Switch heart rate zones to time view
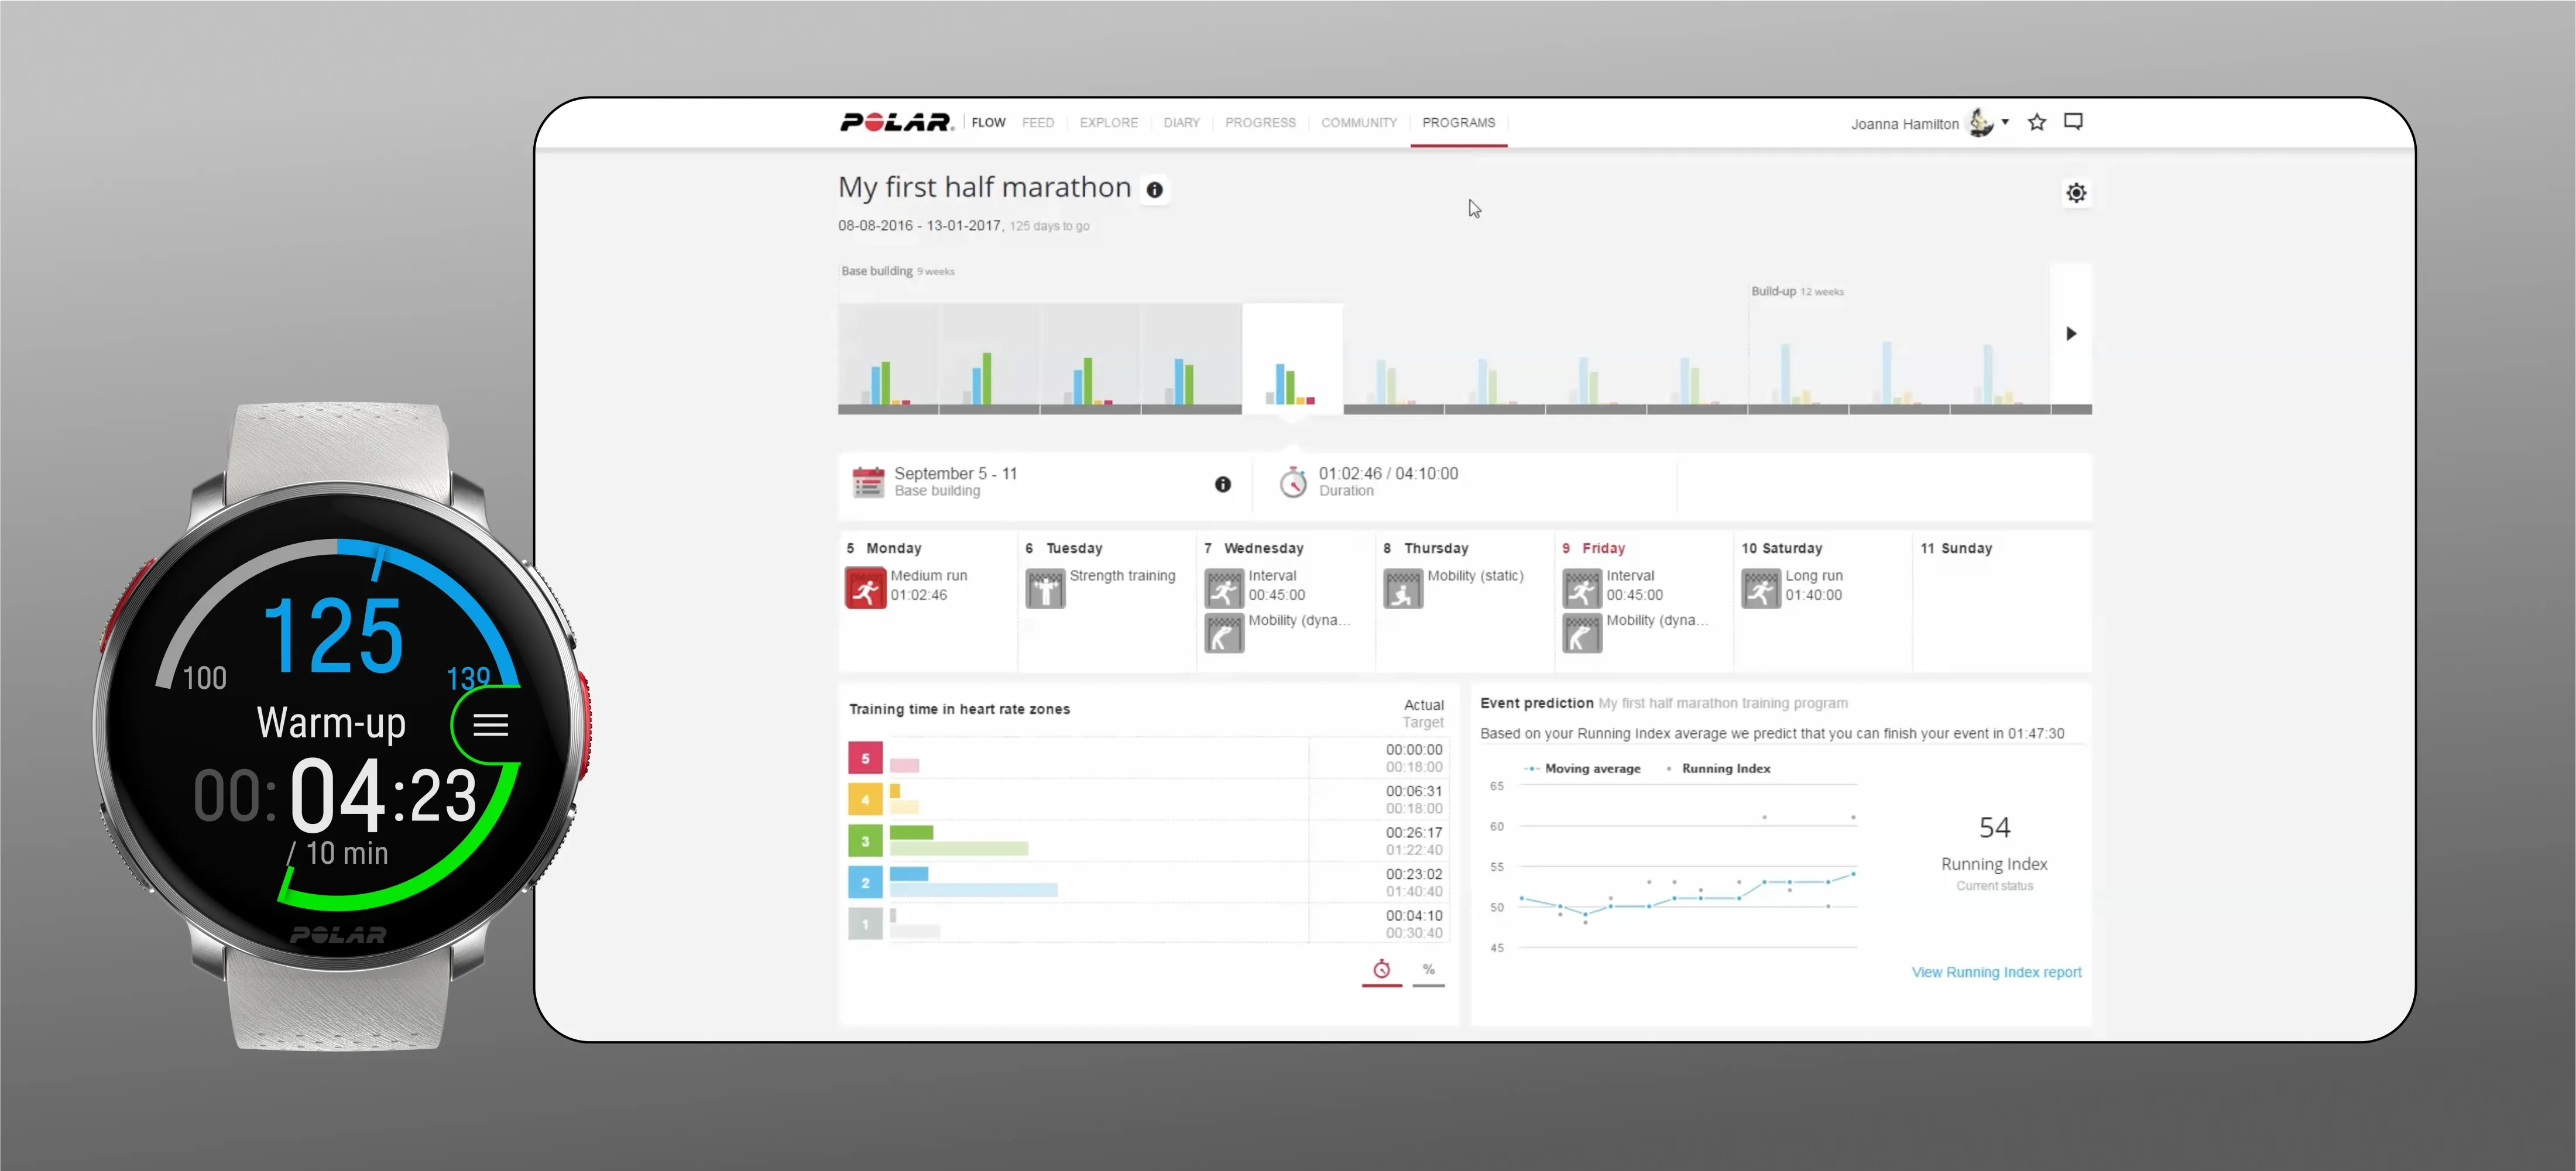The width and height of the screenshot is (2576, 1171). 1381,971
